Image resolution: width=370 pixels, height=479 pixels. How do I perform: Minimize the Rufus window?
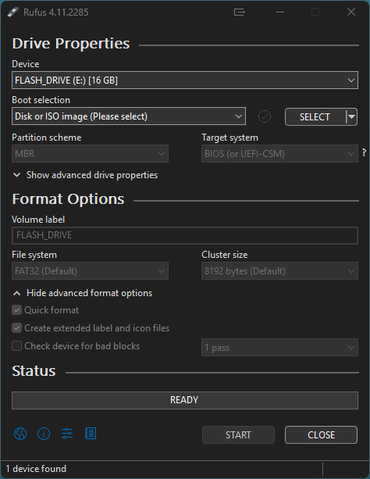280,13
